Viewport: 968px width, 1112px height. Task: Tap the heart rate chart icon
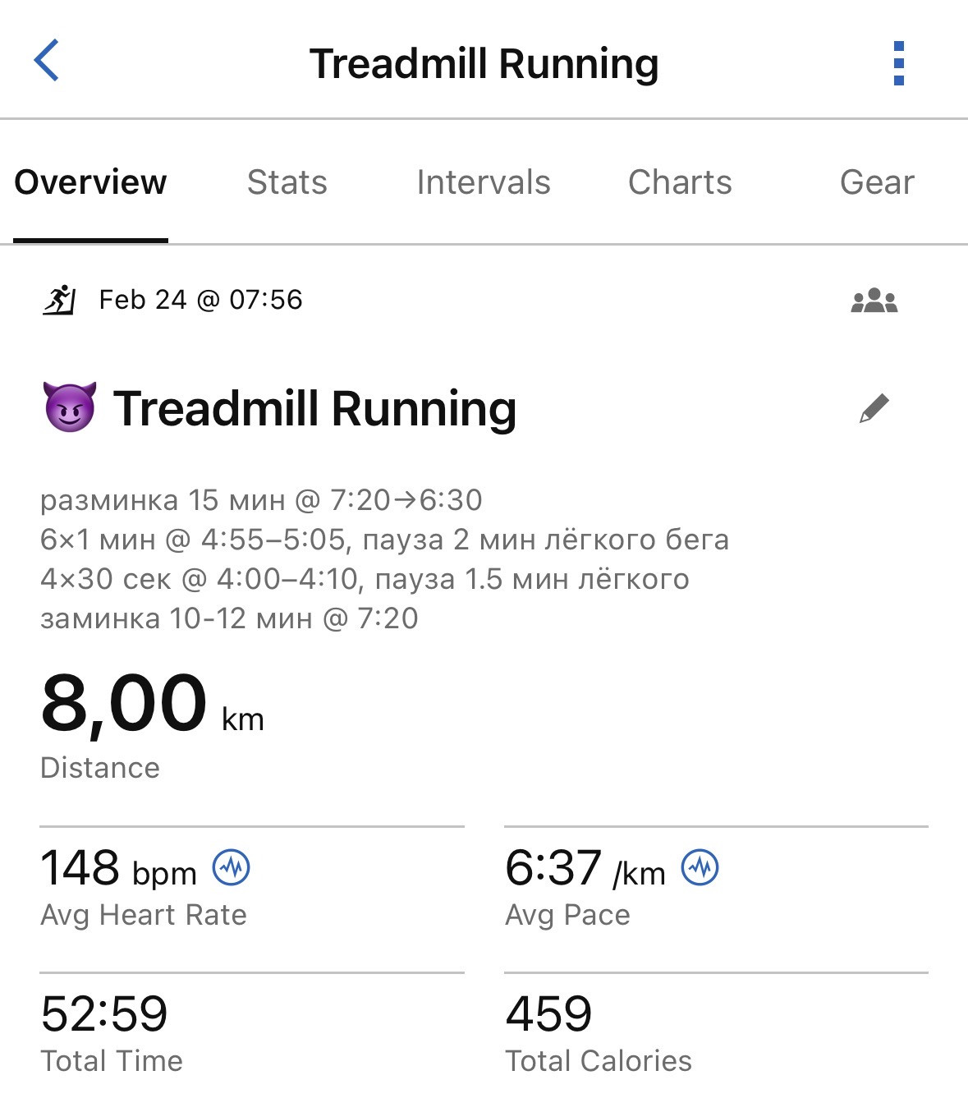[232, 867]
